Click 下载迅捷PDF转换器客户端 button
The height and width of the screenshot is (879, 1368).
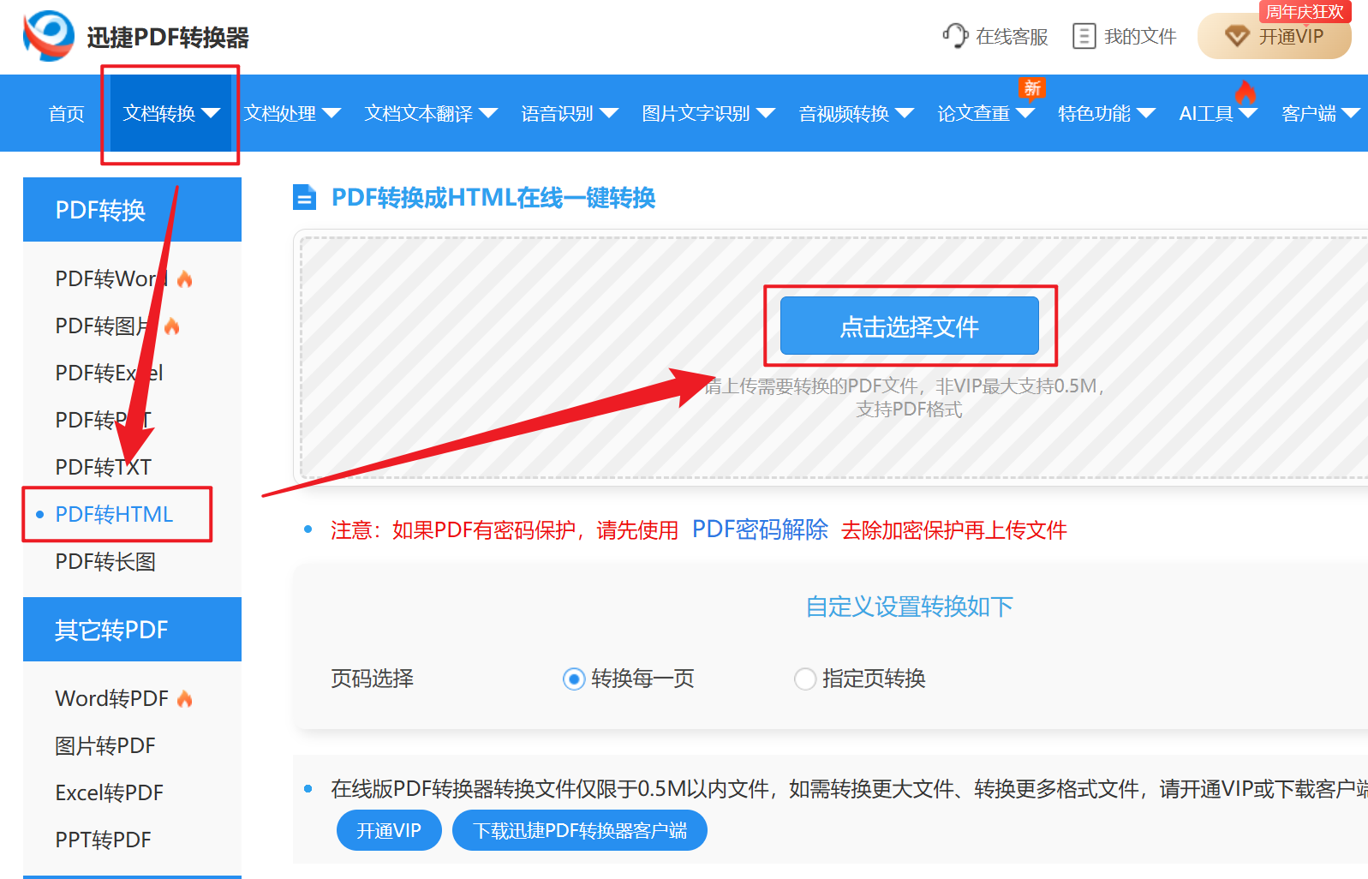tap(580, 830)
